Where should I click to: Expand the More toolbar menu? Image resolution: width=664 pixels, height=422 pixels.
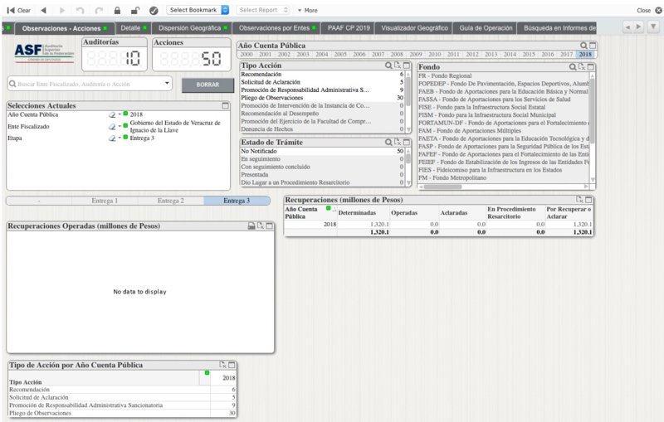point(307,11)
